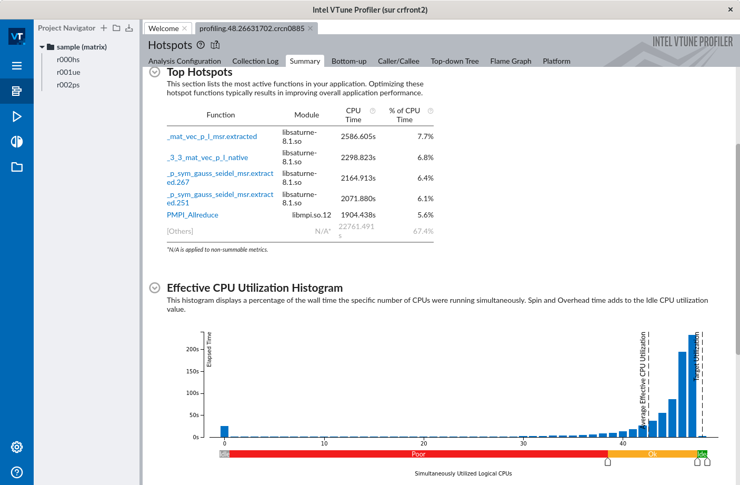Click the cookbook guide icon next to Hotspots
740x485 pixels.
(x=215, y=45)
